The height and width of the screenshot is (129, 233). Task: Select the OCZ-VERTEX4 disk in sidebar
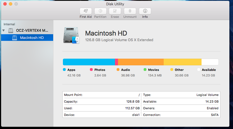pyautogui.click(x=27, y=30)
